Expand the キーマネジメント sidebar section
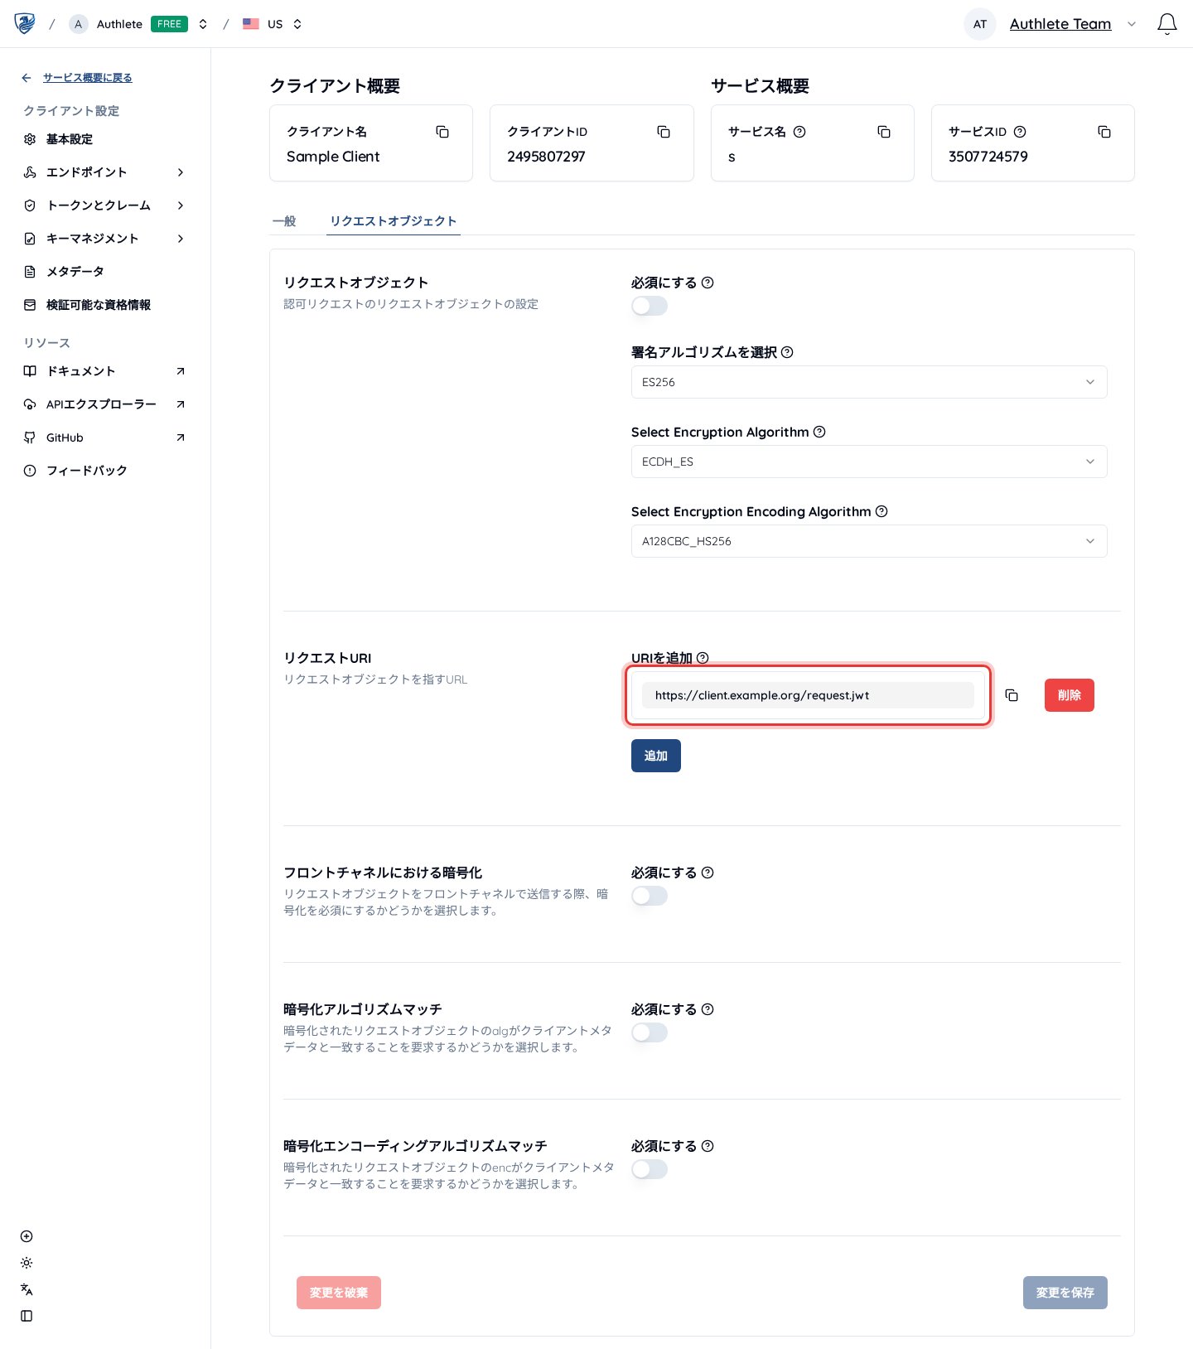 coord(104,239)
